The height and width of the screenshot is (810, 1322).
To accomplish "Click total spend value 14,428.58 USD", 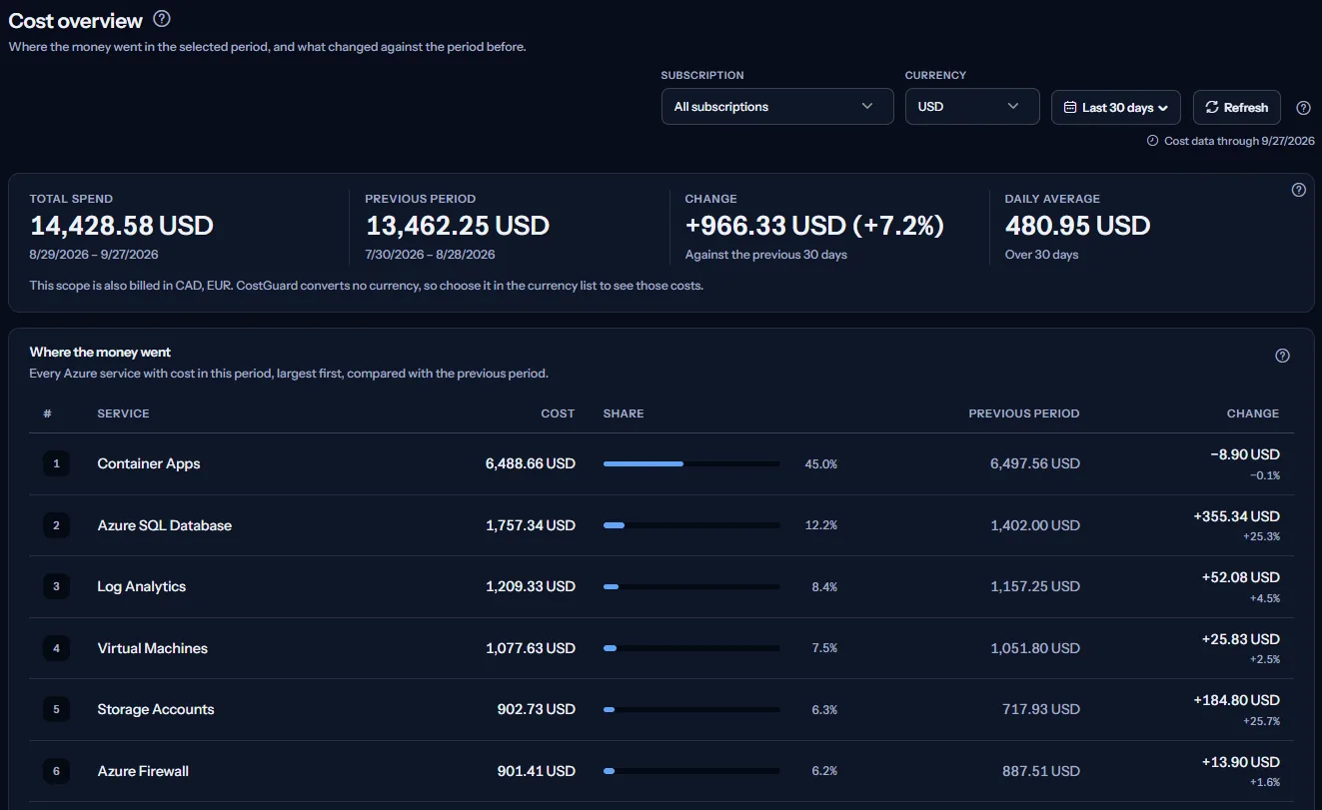I will [121, 226].
